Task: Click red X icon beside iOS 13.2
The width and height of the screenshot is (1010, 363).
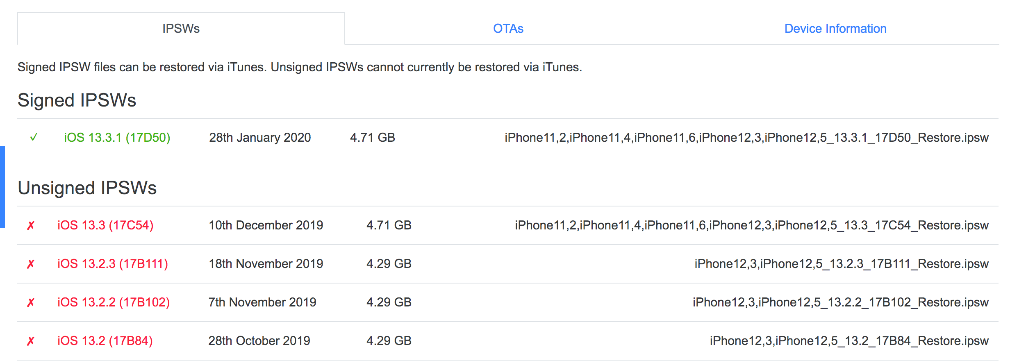Action: 31,341
